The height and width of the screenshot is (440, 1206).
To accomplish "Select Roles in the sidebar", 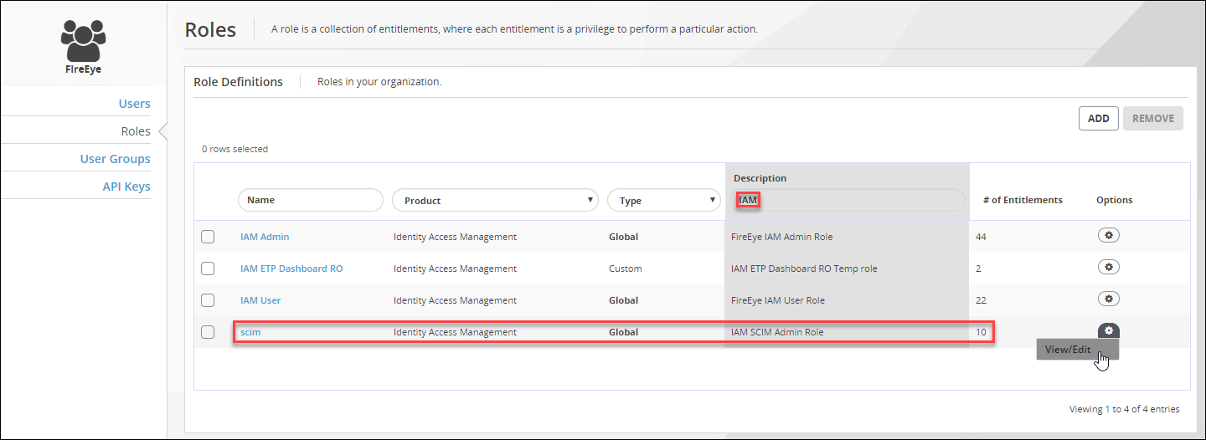I will (x=136, y=131).
